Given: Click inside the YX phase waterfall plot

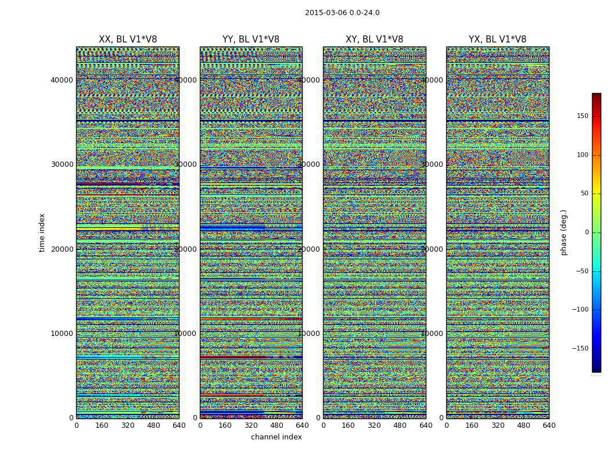Looking at the screenshot, I should [x=497, y=233].
